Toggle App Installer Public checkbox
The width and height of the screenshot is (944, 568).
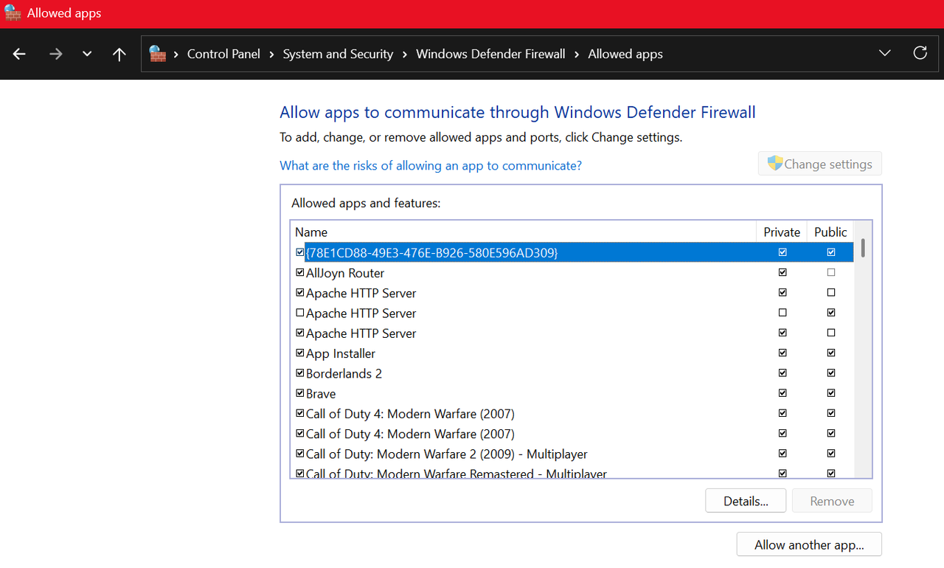831,353
